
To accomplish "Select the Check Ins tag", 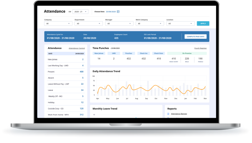I will click(143, 53).
